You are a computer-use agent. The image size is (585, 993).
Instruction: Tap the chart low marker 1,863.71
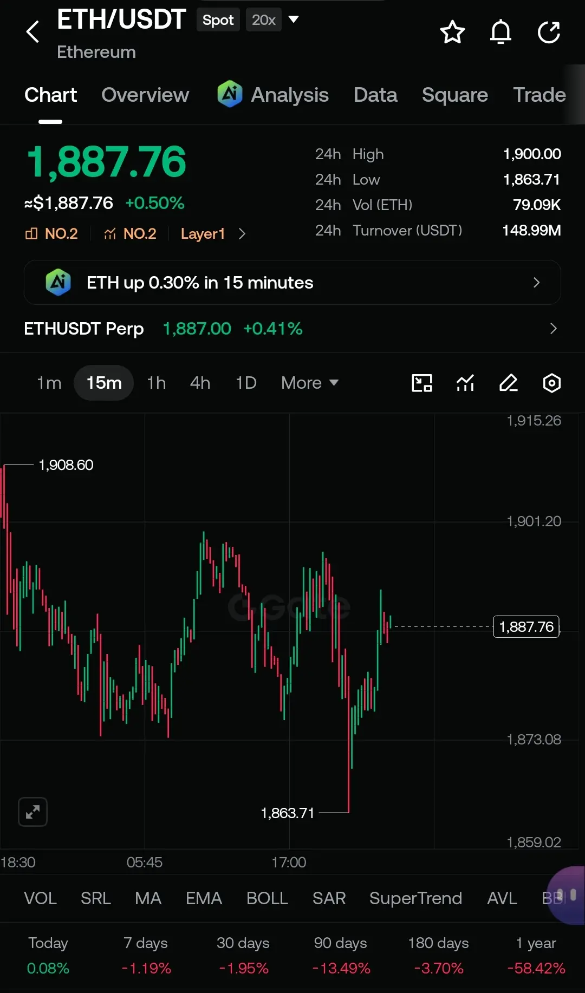point(288,813)
